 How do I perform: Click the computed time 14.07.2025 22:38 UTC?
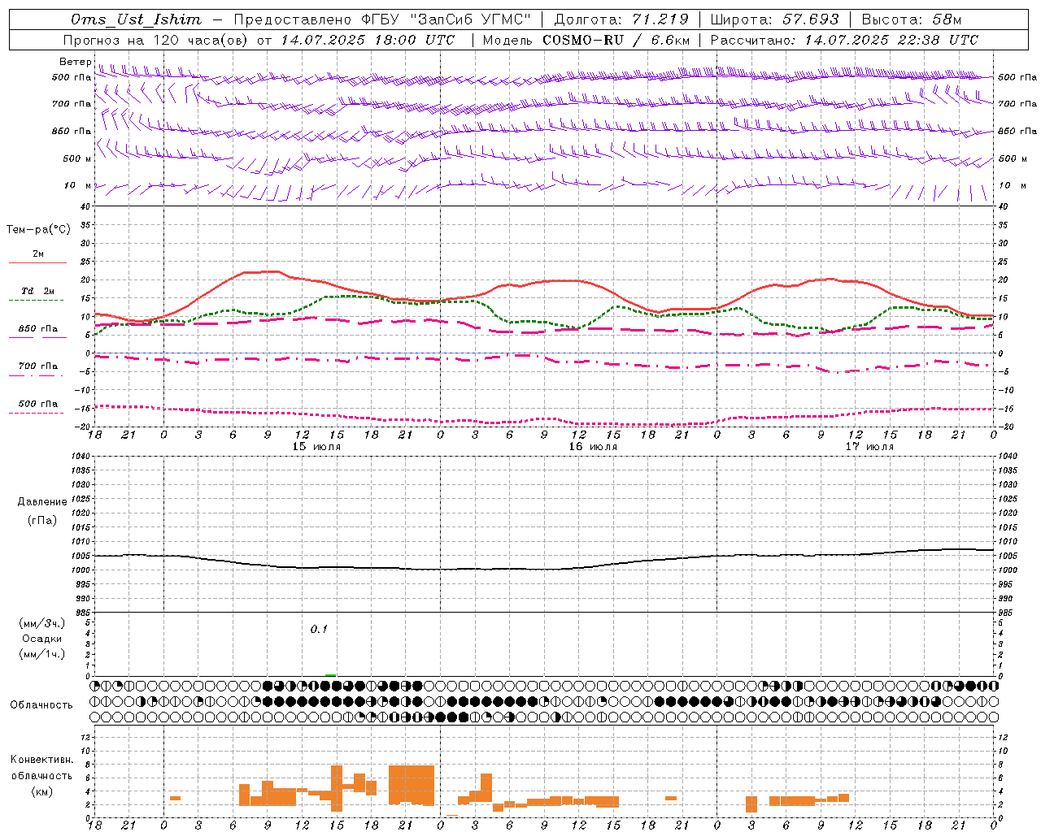pos(891,40)
